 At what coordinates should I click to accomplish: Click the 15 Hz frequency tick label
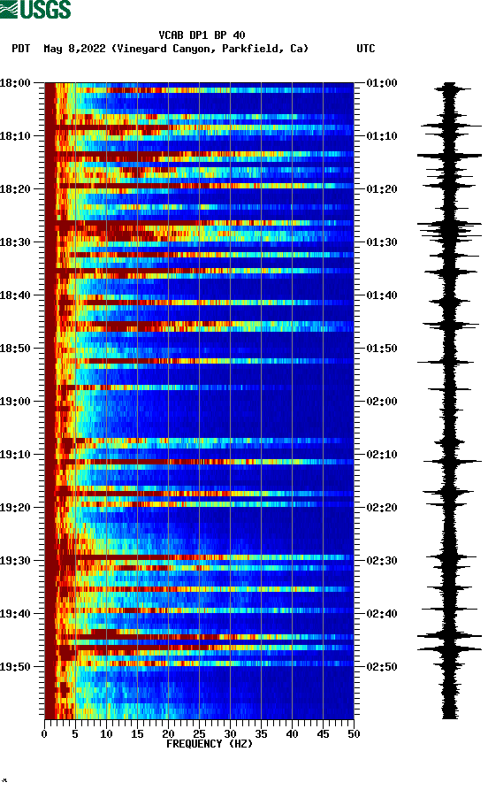pos(137,734)
